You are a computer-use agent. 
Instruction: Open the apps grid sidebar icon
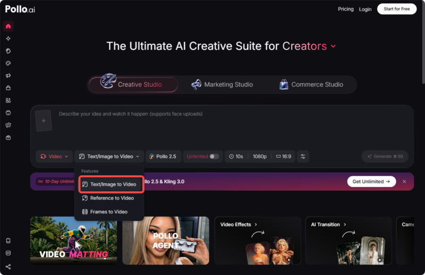(x=8, y=100)
